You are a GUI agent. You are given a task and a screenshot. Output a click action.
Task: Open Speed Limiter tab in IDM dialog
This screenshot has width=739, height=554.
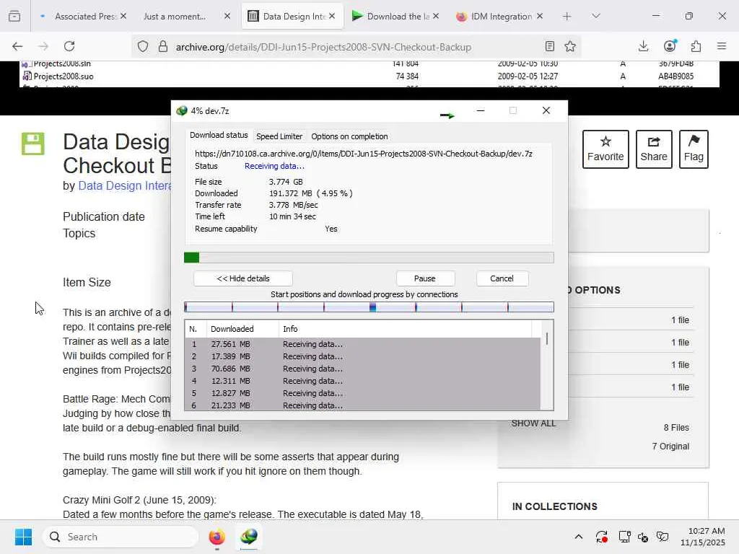tap(279, 136)
